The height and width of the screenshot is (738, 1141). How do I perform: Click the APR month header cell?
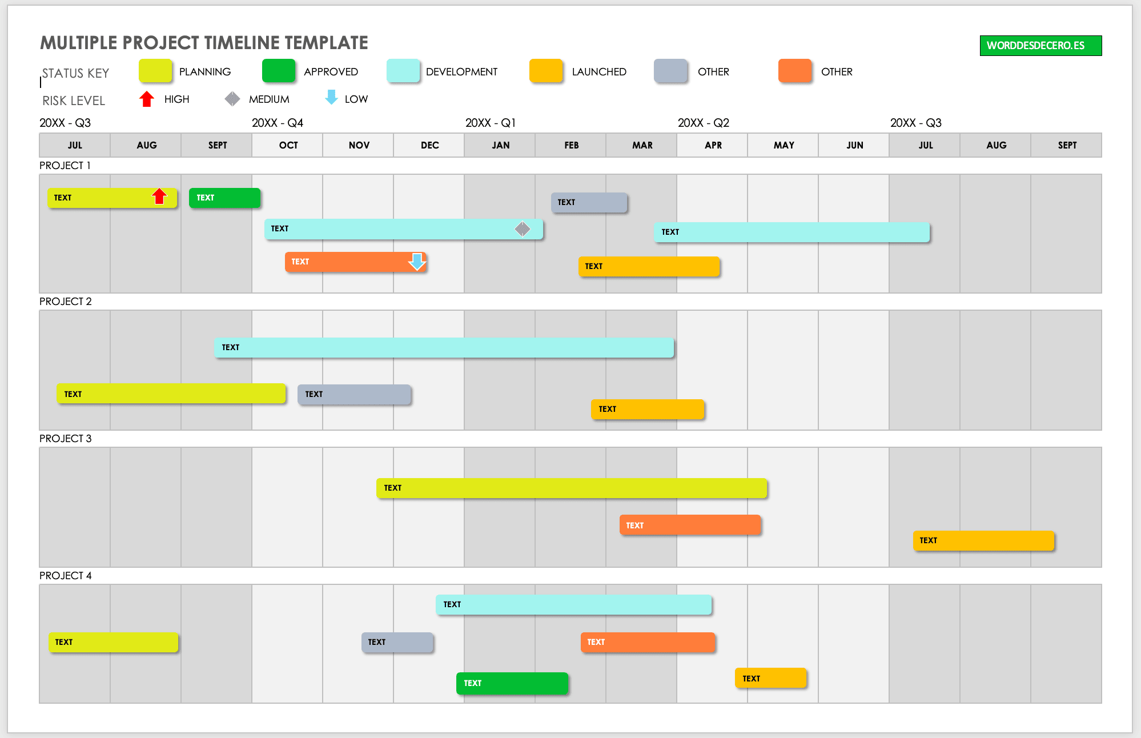pyautogui.click(x=712, y=145)
